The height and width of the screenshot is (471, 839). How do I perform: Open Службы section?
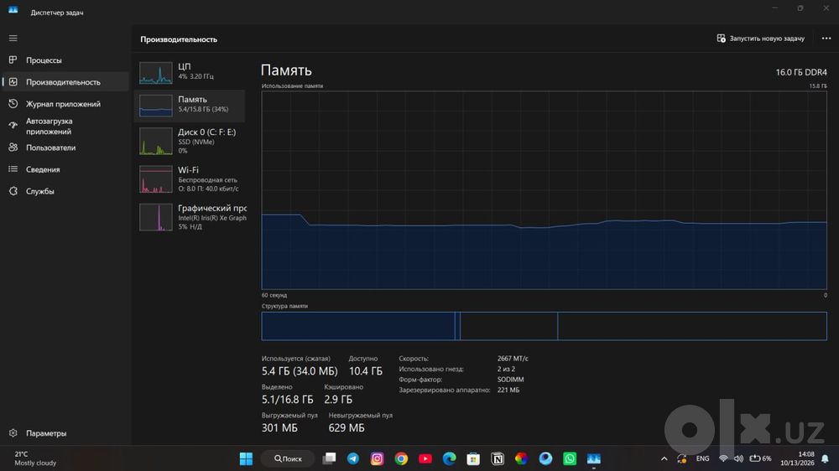[x=65, y=191]
